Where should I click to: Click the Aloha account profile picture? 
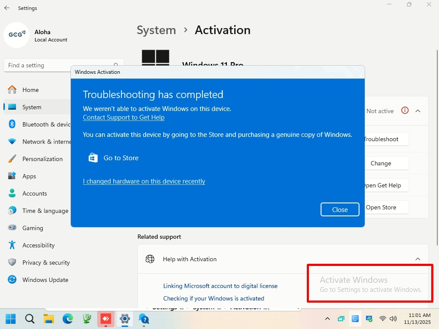(16, 35)
